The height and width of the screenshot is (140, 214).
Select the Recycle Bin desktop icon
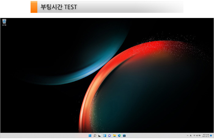pyautogui.click(x=4, y=21)
